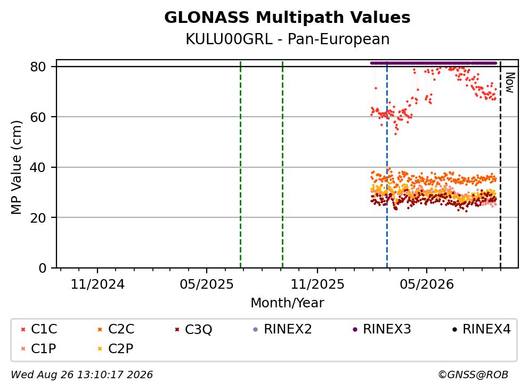Click the 11/2025 x-axis tick label
The image size is (529, 391).
(x=318, y=284)
